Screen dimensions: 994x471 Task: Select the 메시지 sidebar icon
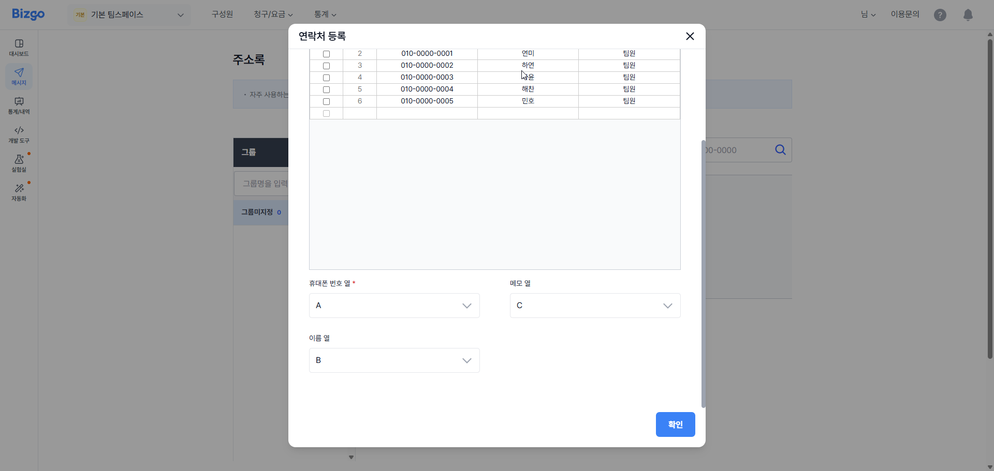[x=19, y=76]
